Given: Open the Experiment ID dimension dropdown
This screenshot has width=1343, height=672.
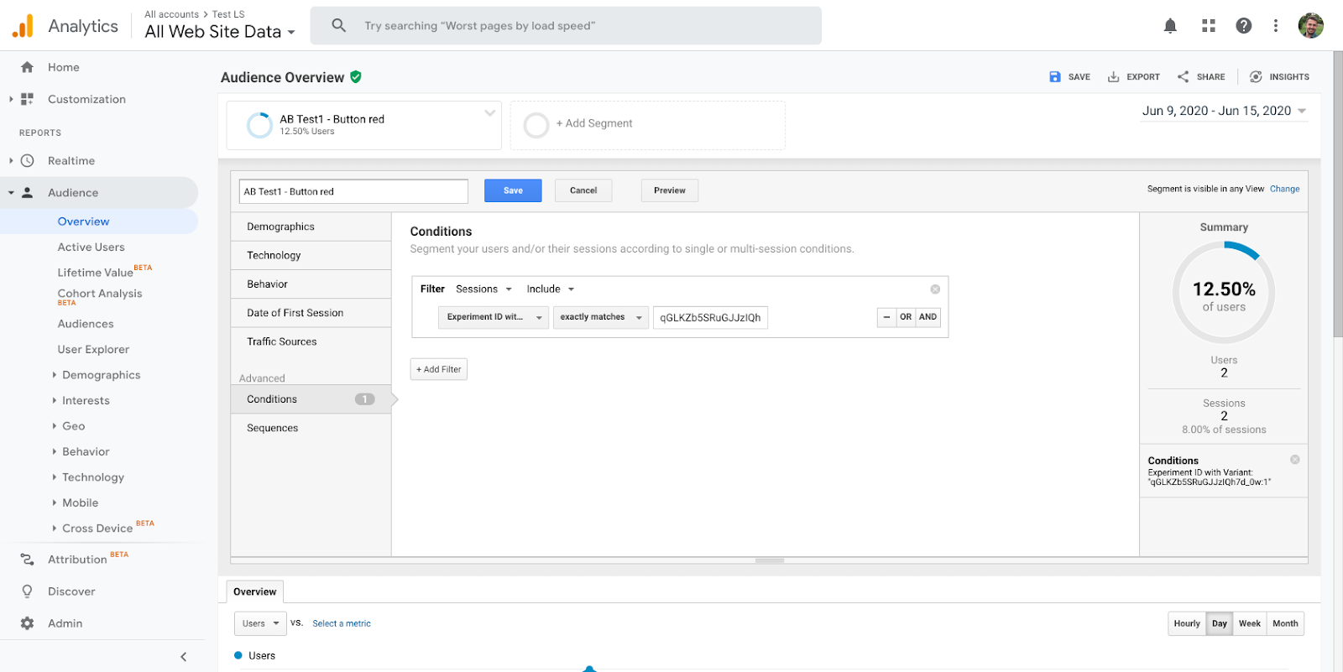Looking at the screenshot, I should point(494,317).
